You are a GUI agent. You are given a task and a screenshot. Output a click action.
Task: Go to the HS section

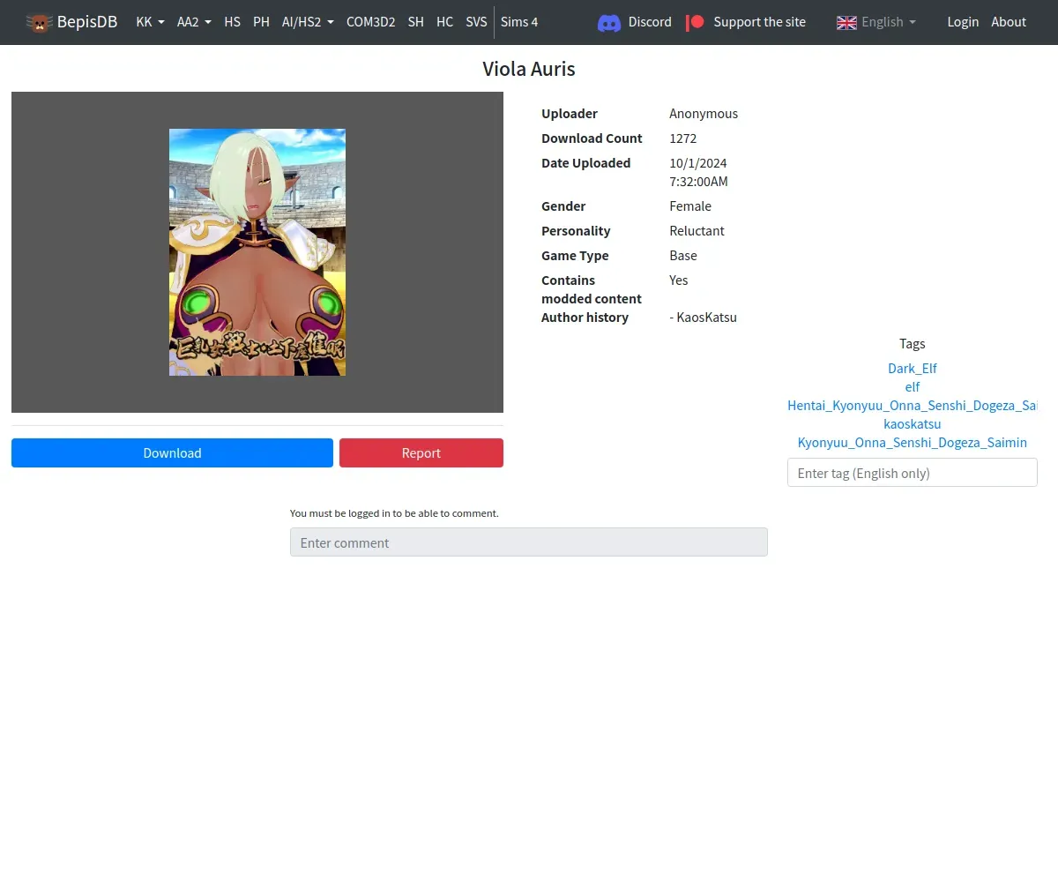[x=232, y=22]
